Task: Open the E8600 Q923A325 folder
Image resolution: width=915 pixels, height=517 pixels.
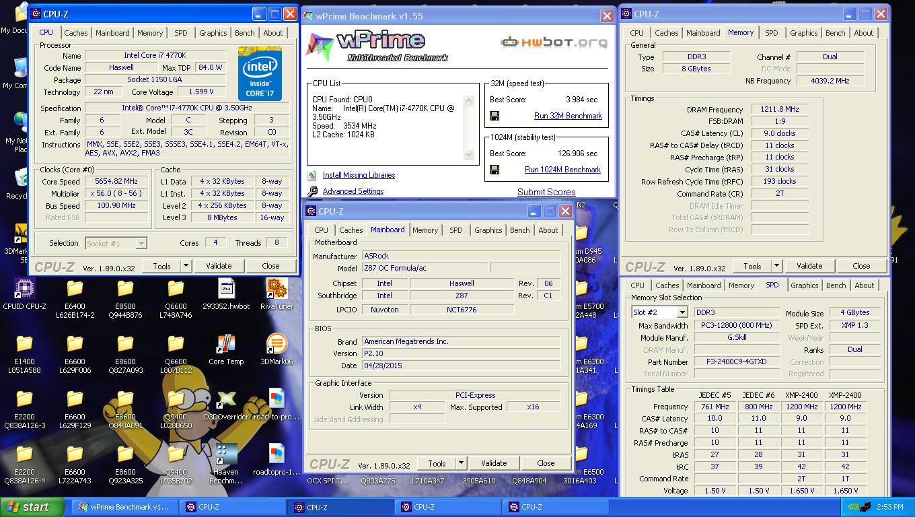Action: [125, 455]
